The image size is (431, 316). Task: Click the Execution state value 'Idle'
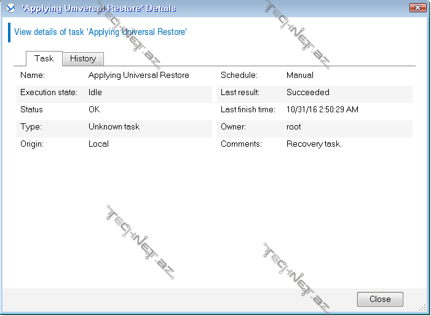[95, 93]
